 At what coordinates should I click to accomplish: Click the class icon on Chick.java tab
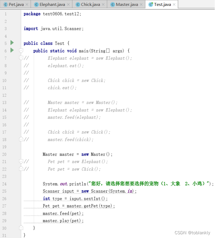pos(78,5)
